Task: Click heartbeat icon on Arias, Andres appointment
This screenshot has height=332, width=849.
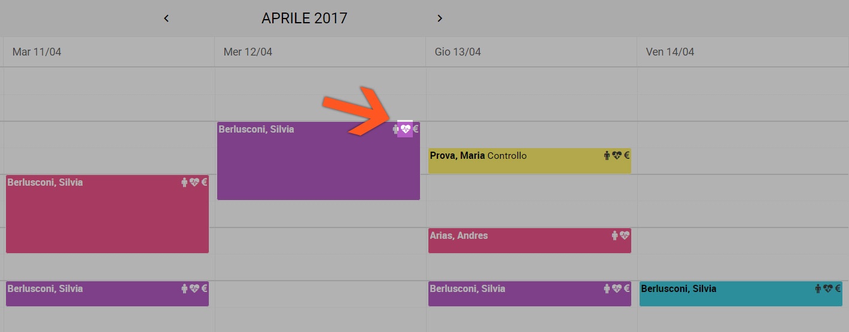Action: pos(625,235)
